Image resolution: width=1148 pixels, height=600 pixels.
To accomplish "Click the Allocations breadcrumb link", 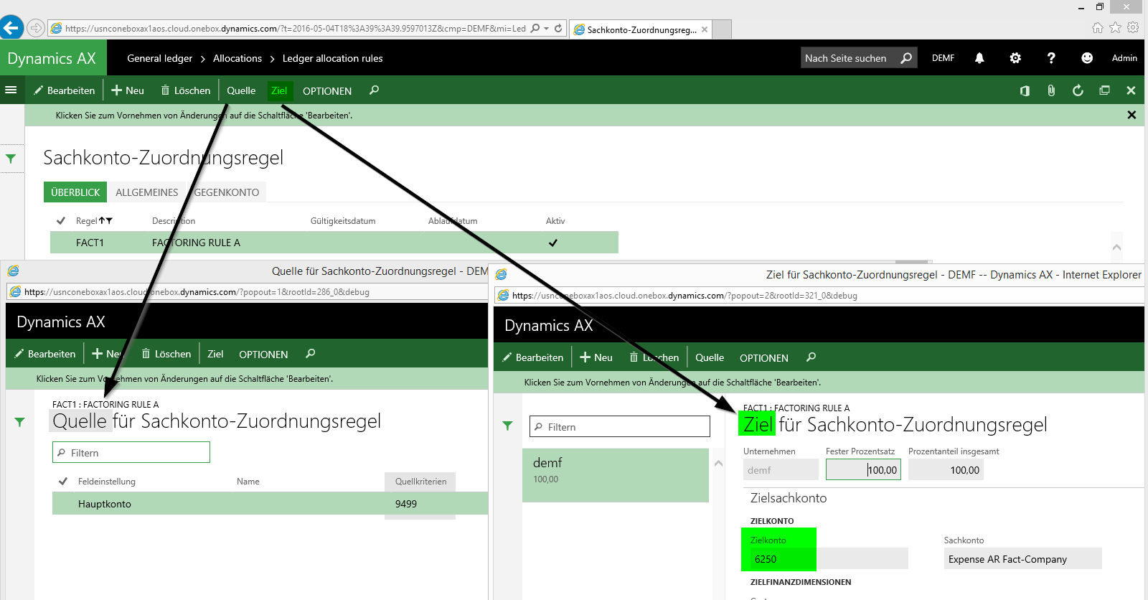I will 237,58.
